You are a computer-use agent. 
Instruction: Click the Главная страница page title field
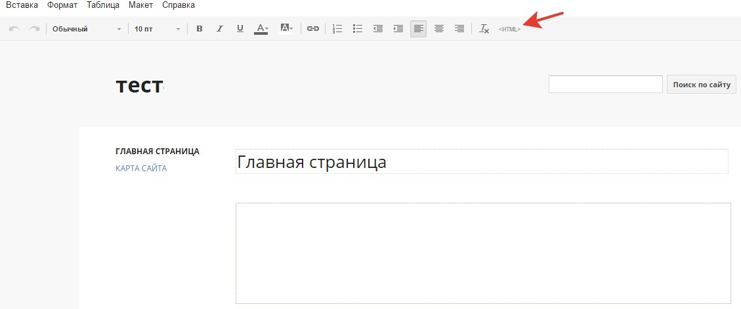coord(482,161)
